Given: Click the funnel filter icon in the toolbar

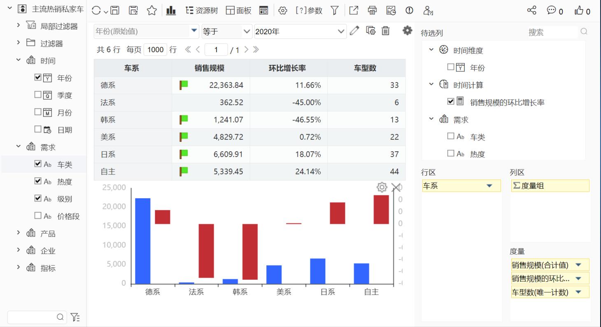Looking at the screenshot, I should coord(335,11).
